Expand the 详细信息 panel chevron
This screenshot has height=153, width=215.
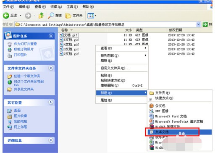tap(51, 140)
